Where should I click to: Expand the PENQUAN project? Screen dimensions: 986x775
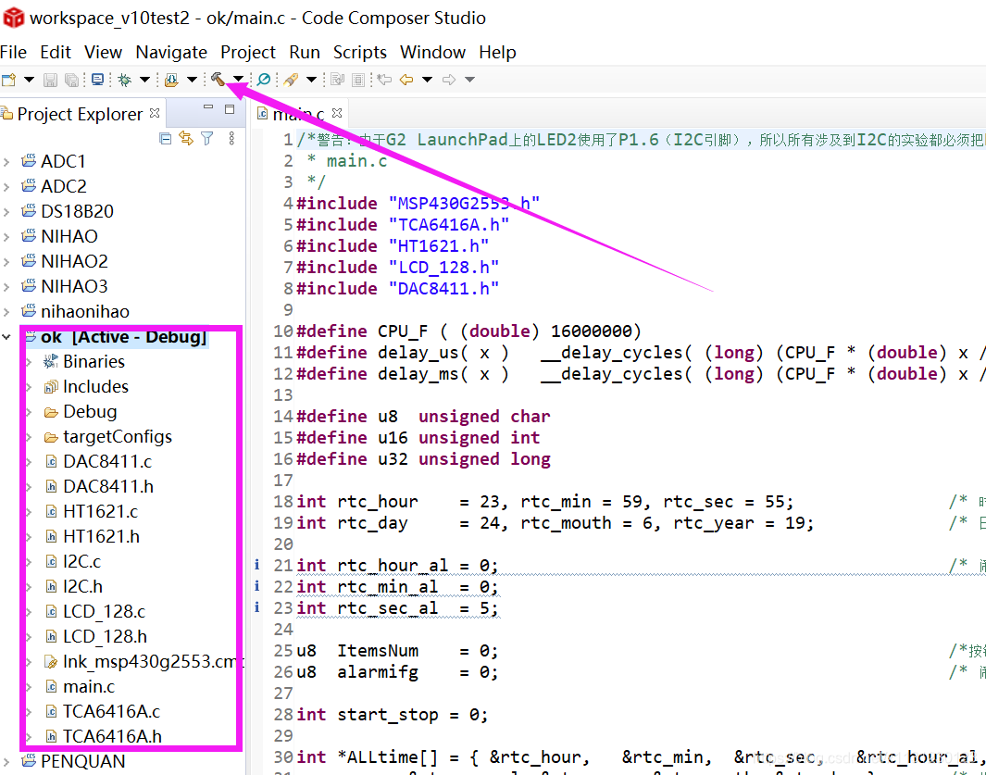click(6, 761)
